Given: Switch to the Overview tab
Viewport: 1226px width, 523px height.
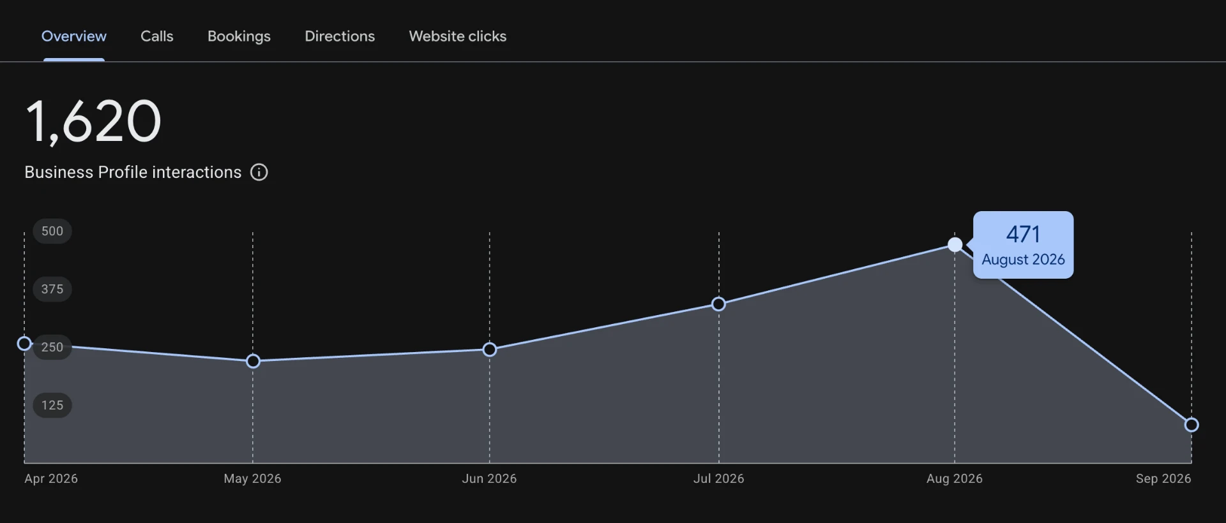Looking at the screenshot, I should [x=74, y=36].
